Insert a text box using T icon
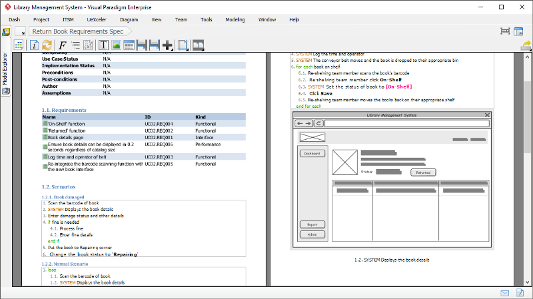The image size is (533, 299). pyautogui.click(x=103, y=45)
